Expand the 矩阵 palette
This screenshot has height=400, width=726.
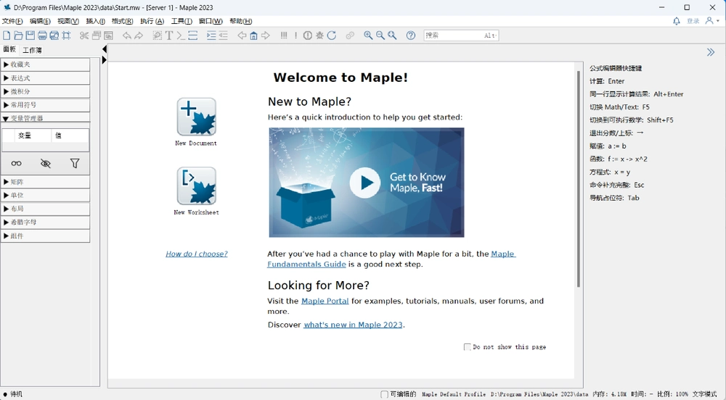tap(45, 182)
